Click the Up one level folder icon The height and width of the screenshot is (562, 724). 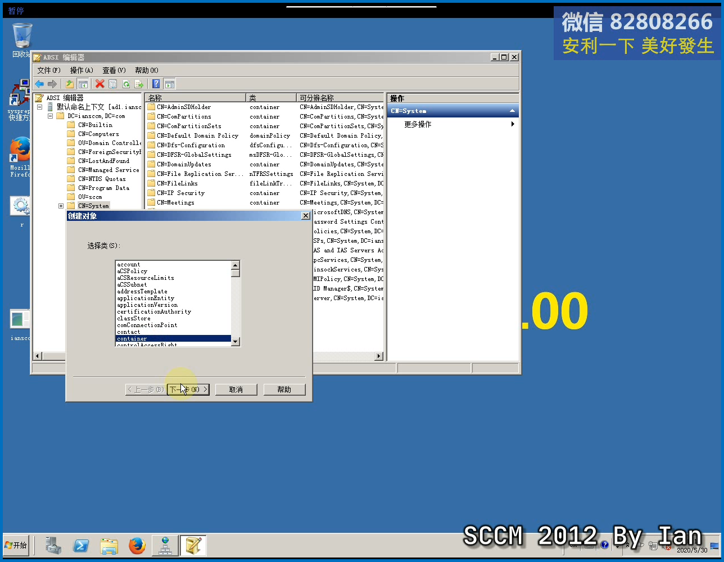(x=70, y=84)
